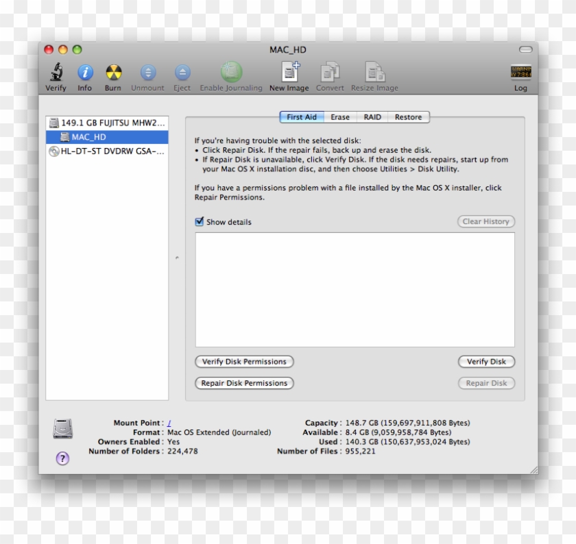Collapse the sidebar using the splitter chevron
576x544 pixels.
pyautogui.click(x=176, y=258)
